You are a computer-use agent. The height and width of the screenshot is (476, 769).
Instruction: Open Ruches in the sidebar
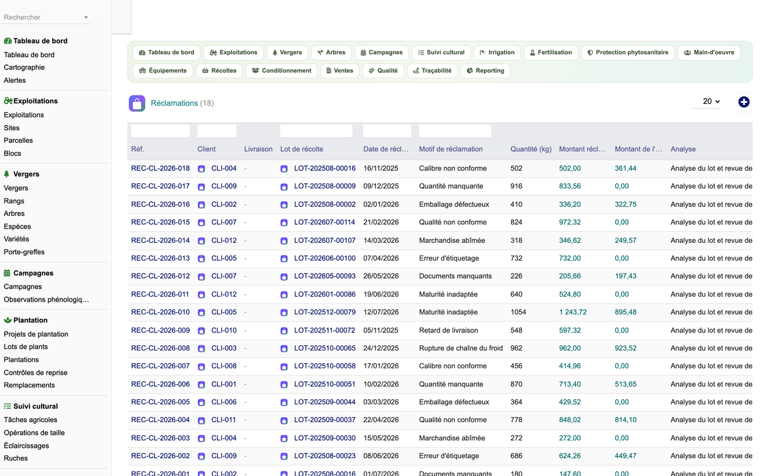coord(16,458)
